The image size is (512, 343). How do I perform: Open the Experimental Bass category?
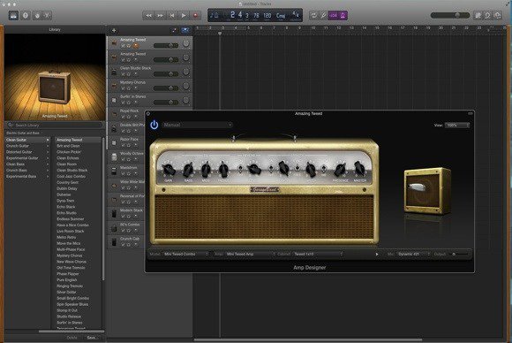click(27, 176)
